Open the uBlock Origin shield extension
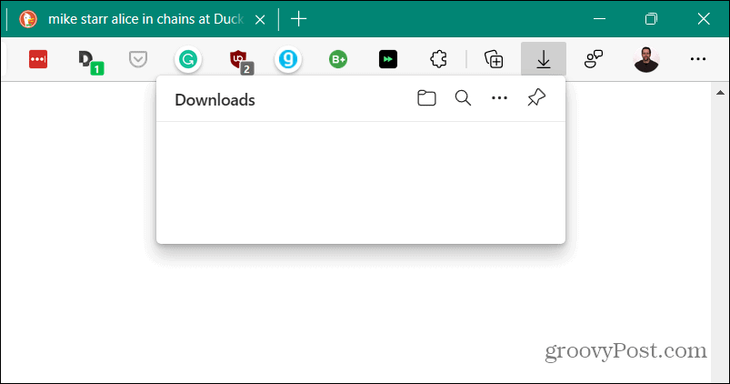 coord(239,59)
